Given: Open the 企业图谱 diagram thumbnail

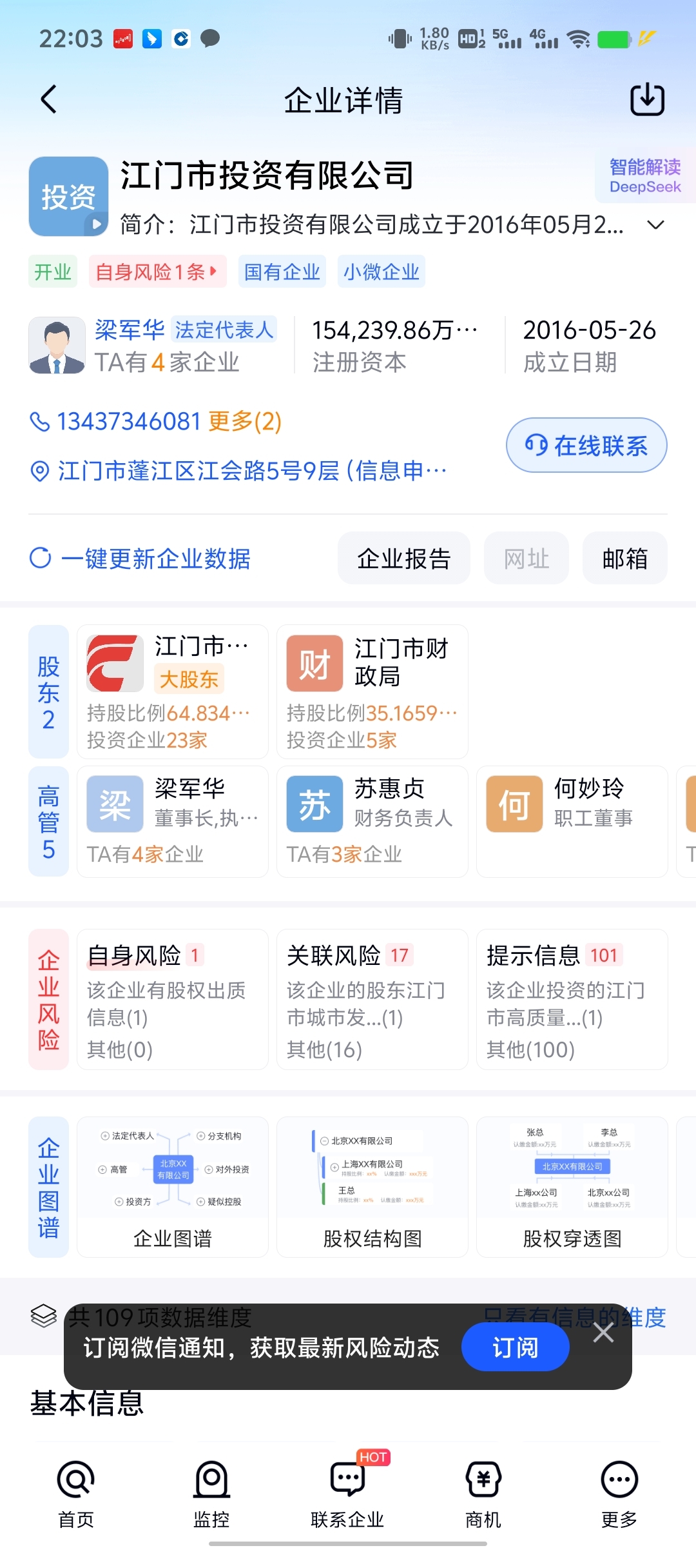Looking at the screenshot, I should pos(173,1187).
